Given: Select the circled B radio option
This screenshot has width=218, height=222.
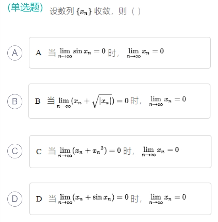Looking at the screenshot, I should point(15,101).
